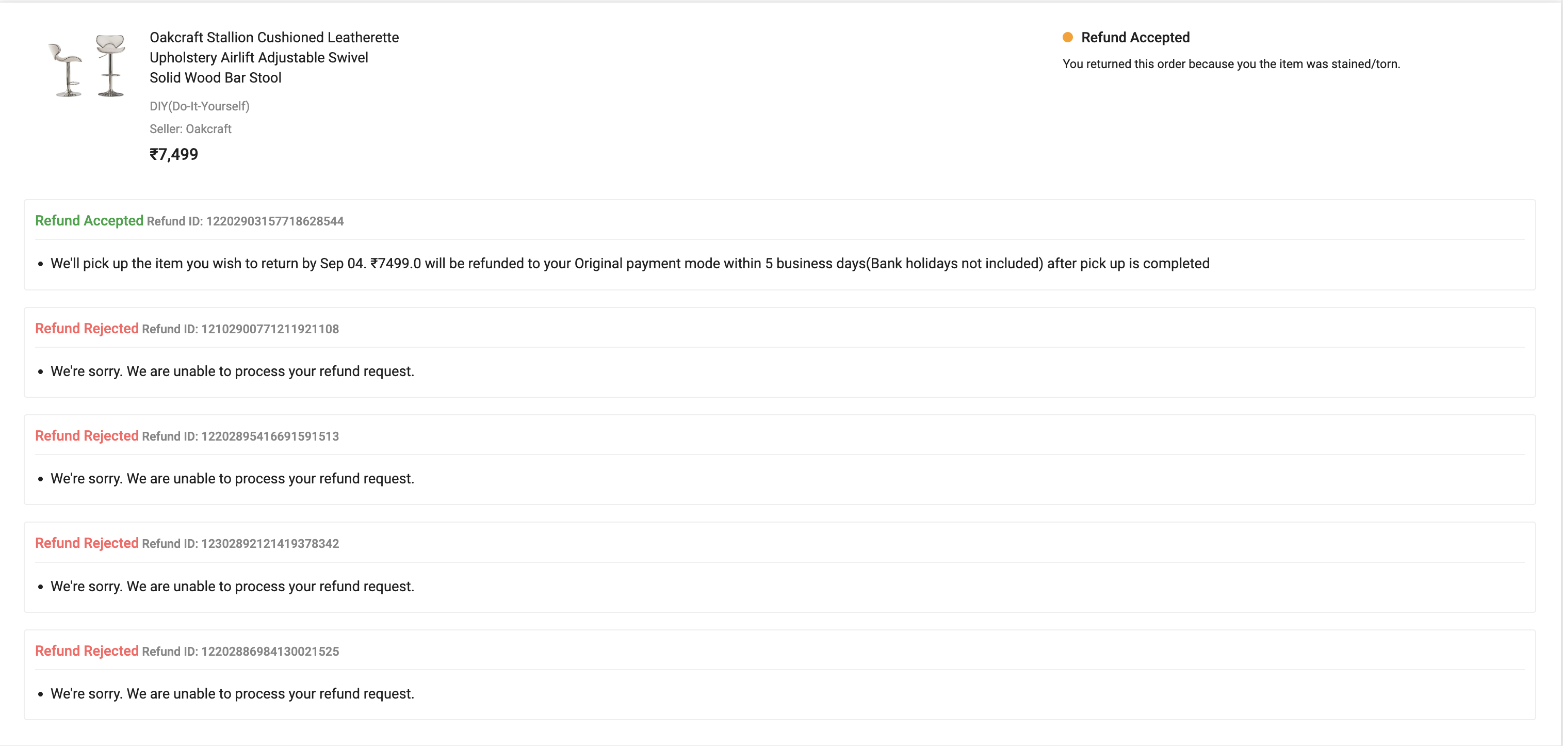Click Refund Rejected label for ID ending 8342
Viewport: 1563px width, 746px height.
(x=87, y=543)
